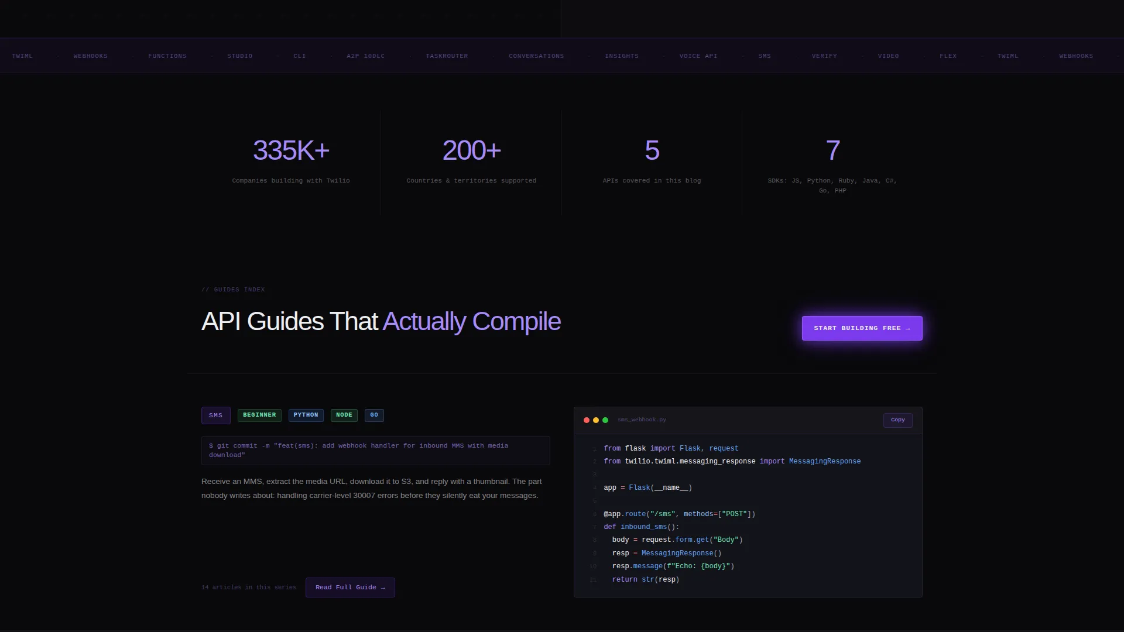The height and width of the screenshot is (632, 1124).
Task: Open INSIGHTS in the topic ticker
Action: 622,56
